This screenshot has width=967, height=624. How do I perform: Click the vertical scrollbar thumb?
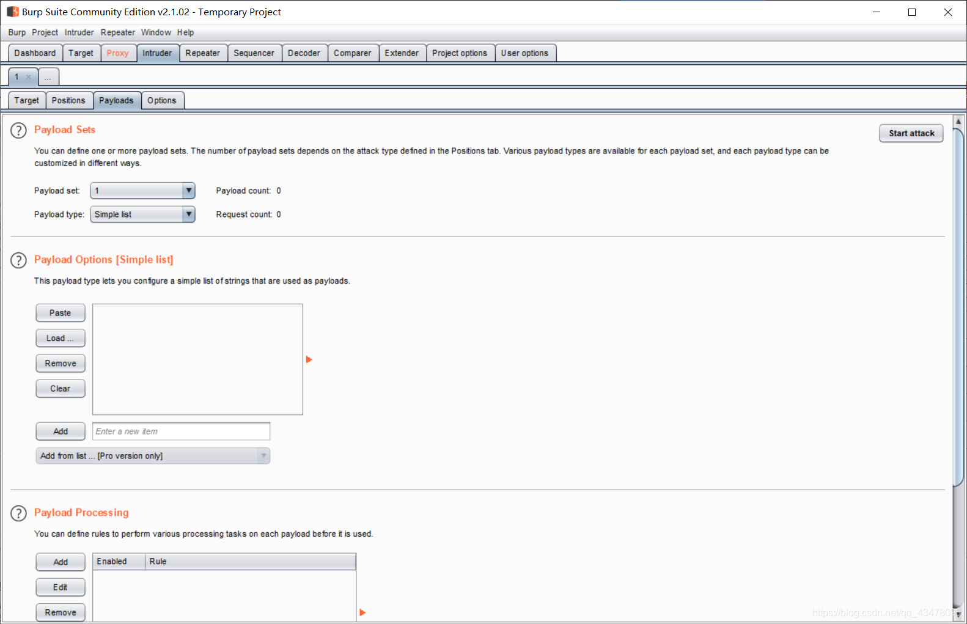pos(958,308)
